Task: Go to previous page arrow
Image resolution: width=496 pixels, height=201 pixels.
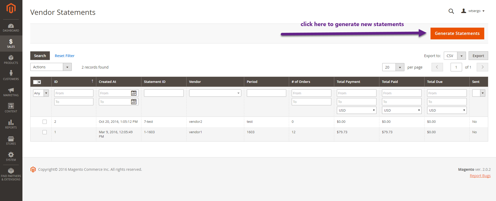Action: pos(437,67)
